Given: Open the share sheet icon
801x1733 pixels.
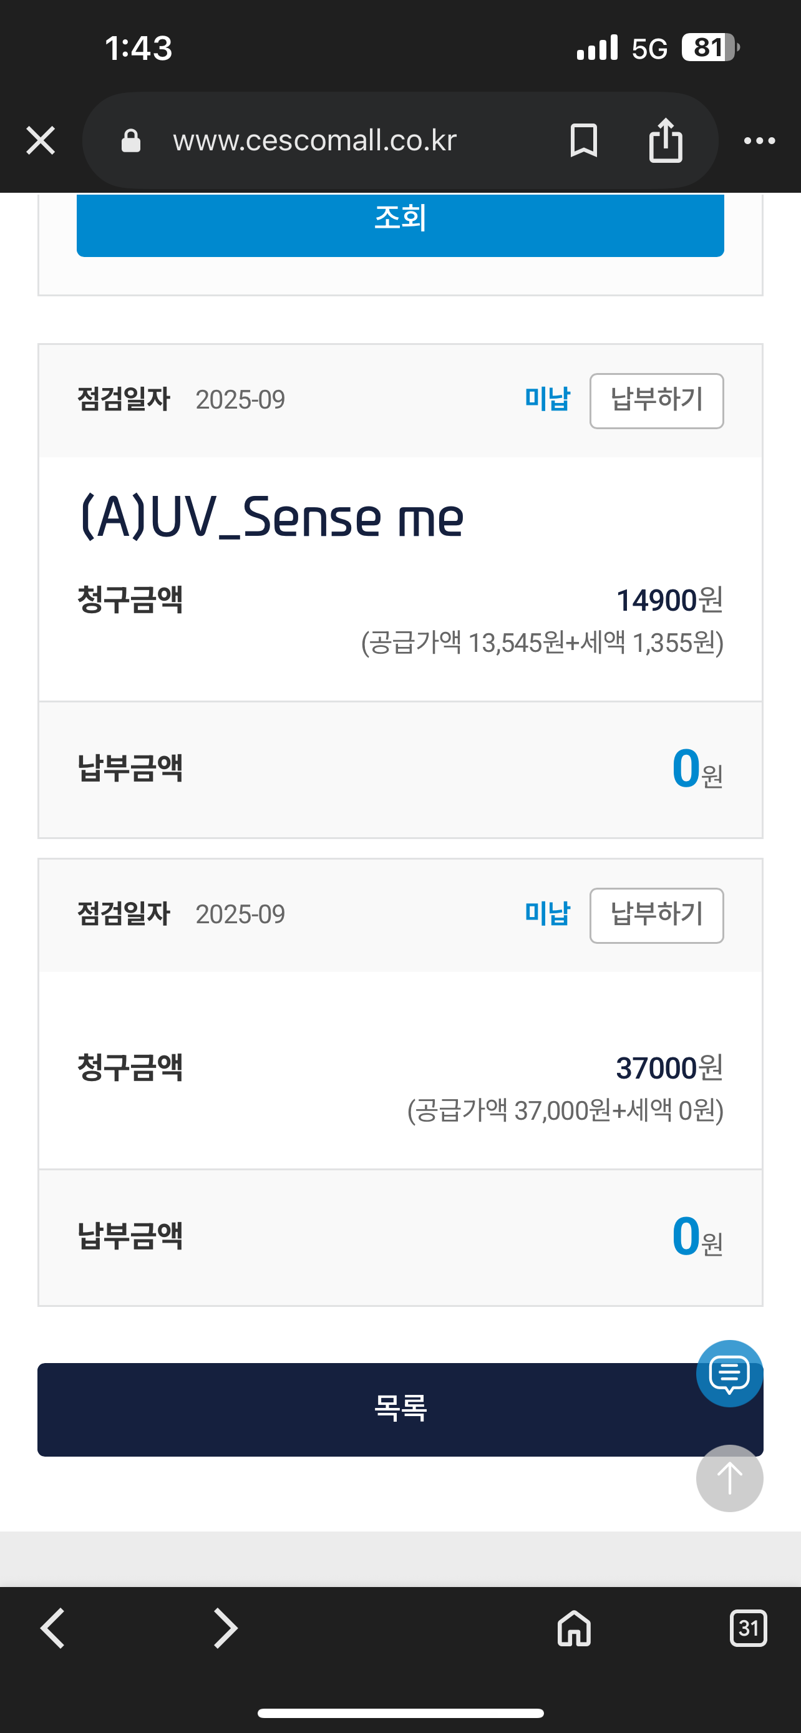Looking at the screenshot, I should click(665, 140).
